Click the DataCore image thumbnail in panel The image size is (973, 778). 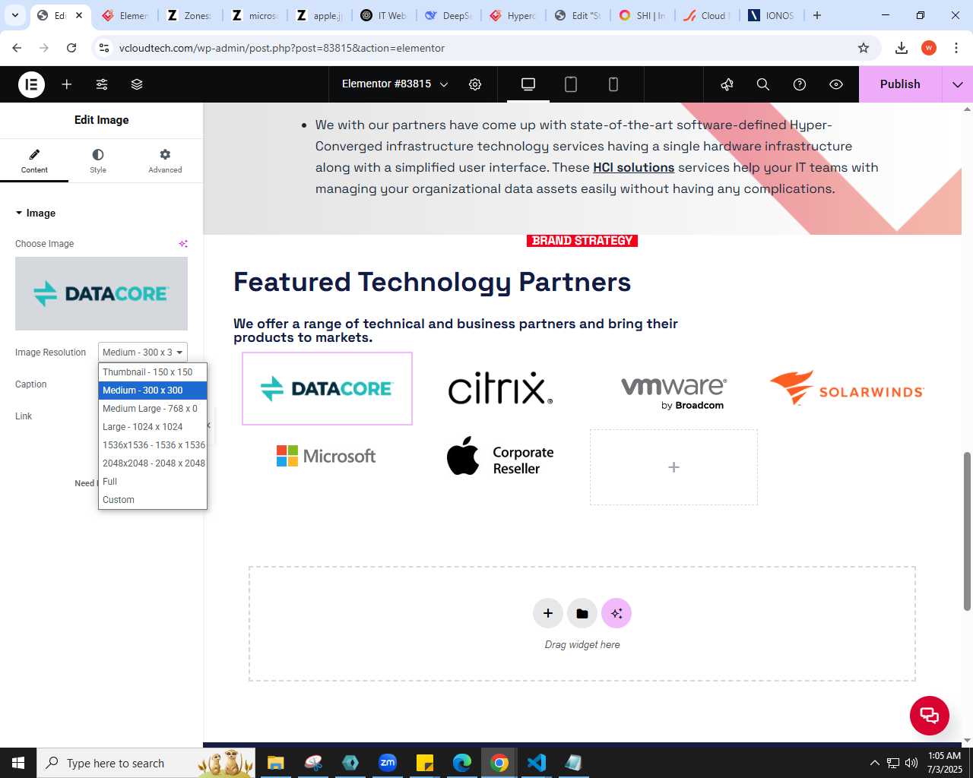(101, 293)
